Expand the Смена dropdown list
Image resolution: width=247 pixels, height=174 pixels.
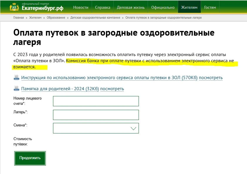96,128
